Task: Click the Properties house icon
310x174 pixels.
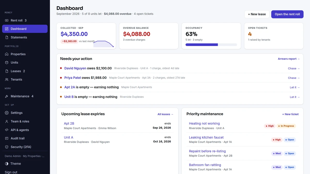Action: pyautogui.click(x=7, y=54)
